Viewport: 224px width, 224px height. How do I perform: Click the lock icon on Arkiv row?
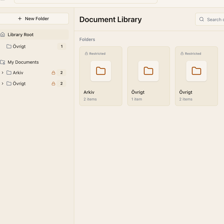[x=53, y=73]
